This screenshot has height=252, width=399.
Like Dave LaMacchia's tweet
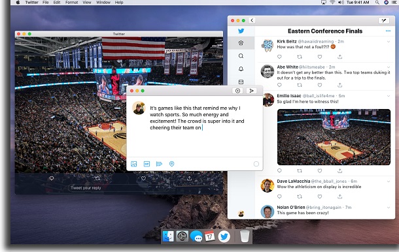320,197
